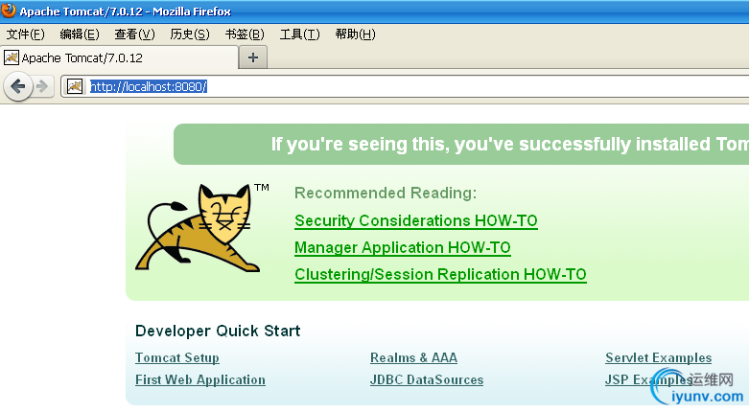Select the Apache Tomcat/7.0.12 tab
The width and height of the screenshot is (749, 412).
point(120,57)
